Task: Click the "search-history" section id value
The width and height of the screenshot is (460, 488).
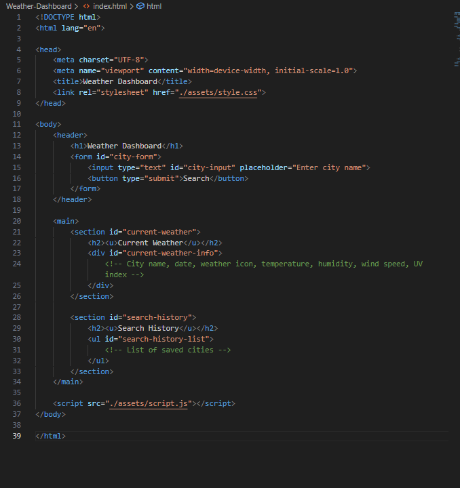Action: click(157, 317)
